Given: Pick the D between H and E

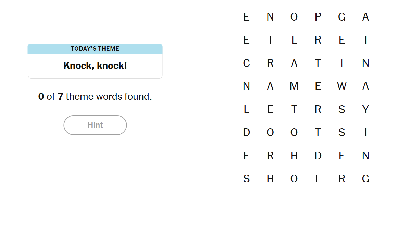Looking at the screenshot, I should [x=318, y=156].
